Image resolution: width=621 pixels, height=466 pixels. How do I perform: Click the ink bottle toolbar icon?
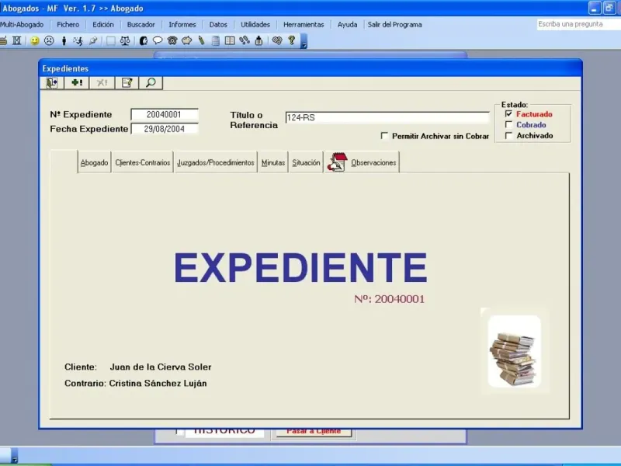click(258, 40)
